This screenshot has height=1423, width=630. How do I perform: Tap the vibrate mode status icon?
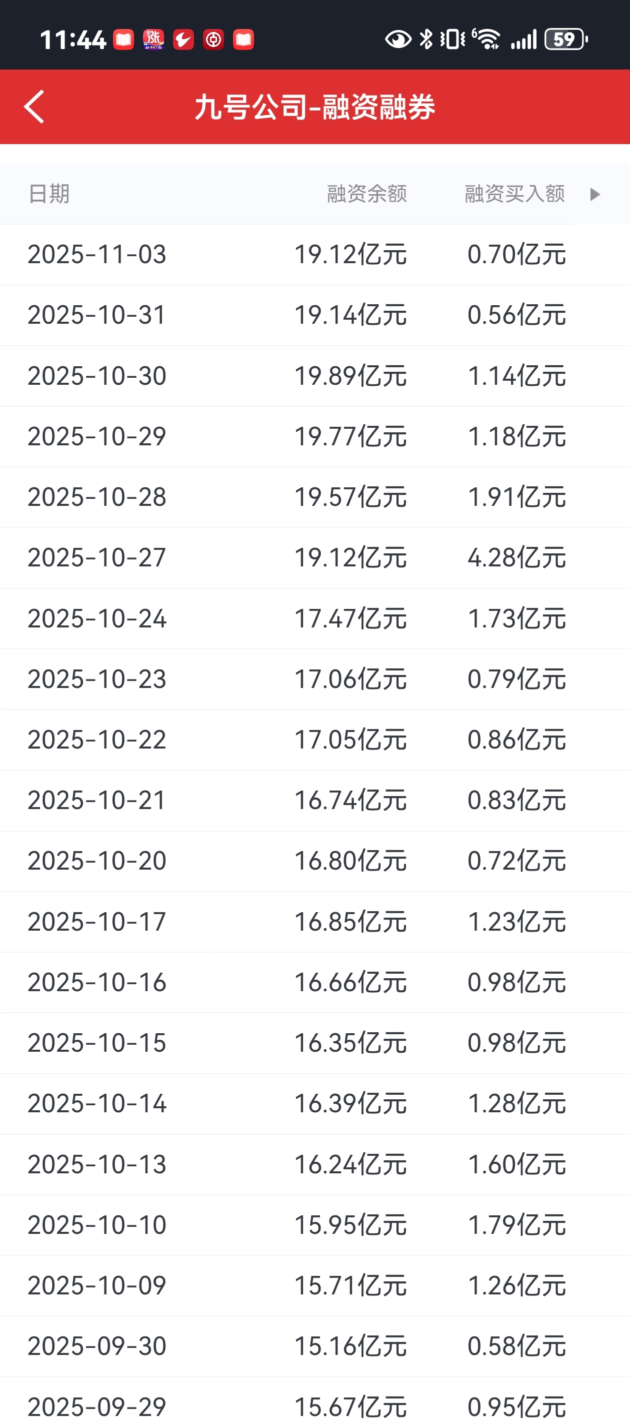[x=452, y=39]
